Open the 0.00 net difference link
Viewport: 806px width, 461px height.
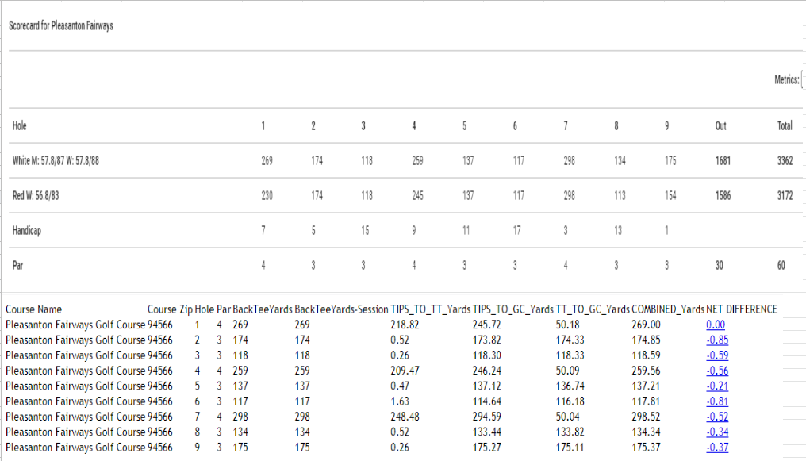[716, 325]
